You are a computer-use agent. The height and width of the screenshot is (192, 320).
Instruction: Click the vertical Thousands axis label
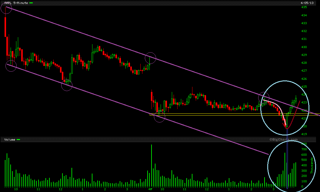tap(312, 165)
